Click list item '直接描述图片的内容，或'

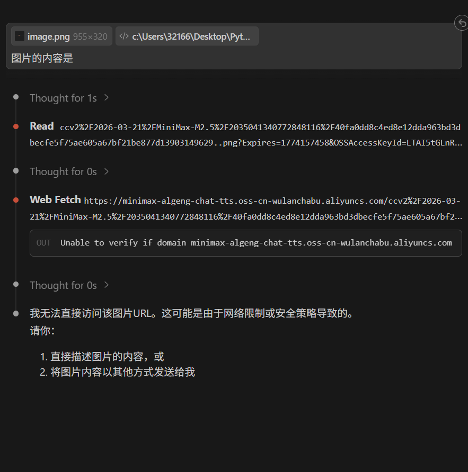pyautogui.click(x=107, y=357)
